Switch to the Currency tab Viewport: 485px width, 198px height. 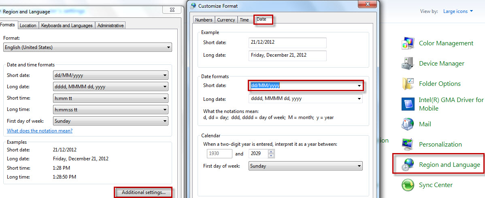pyautogui.click(x=226, y=20)
